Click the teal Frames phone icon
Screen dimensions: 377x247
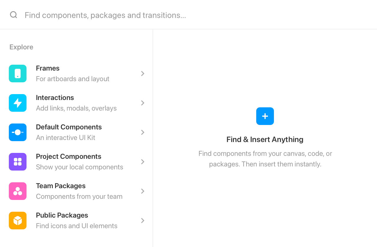pyautogui.click(x=18, y=74)
